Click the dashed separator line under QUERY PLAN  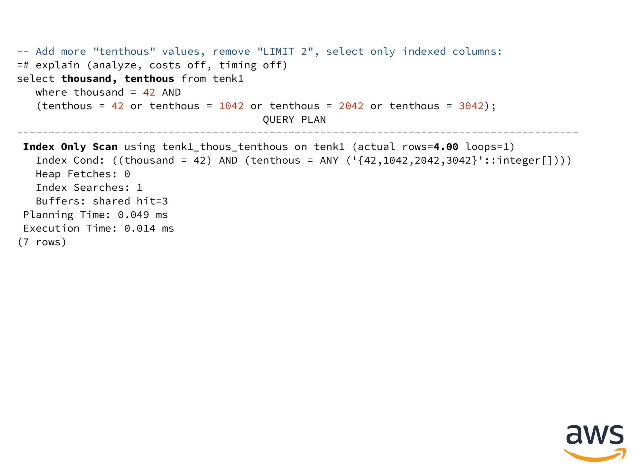point(297,133)
